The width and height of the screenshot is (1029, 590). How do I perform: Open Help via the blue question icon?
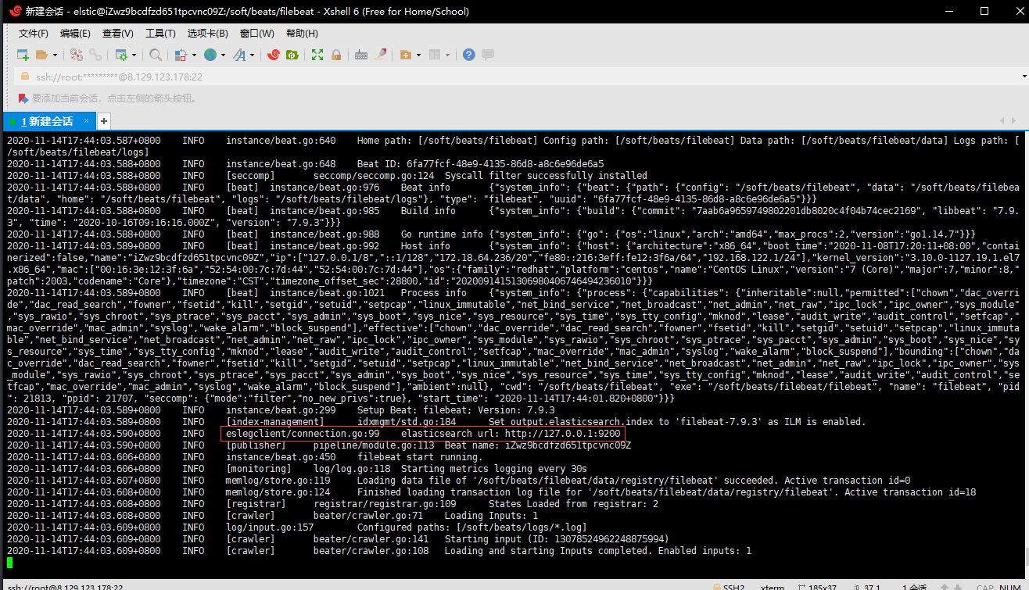468,55
